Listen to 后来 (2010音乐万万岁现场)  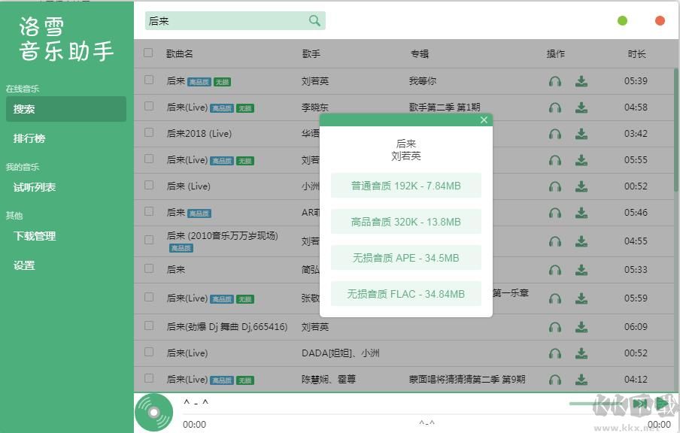point(555,241)
